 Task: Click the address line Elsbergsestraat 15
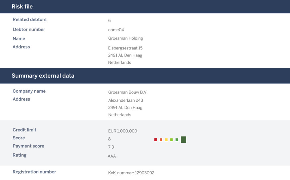125,48
